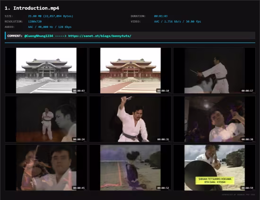Click the 00:00:59 timestamp badge
The image size is (260, 200).
coord(247,188)
